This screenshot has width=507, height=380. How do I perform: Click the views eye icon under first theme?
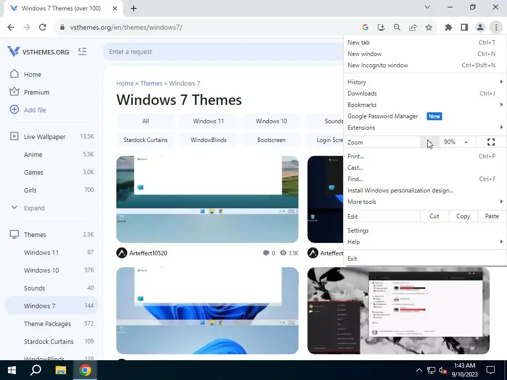(x=283, y=253)
